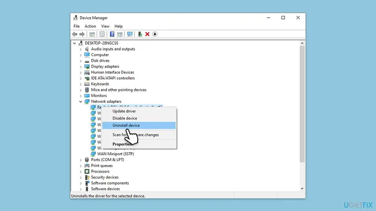Click the red X Uninstall device icon
The height and width of the screenshot is (211, 376).
(x=148, y=34)
